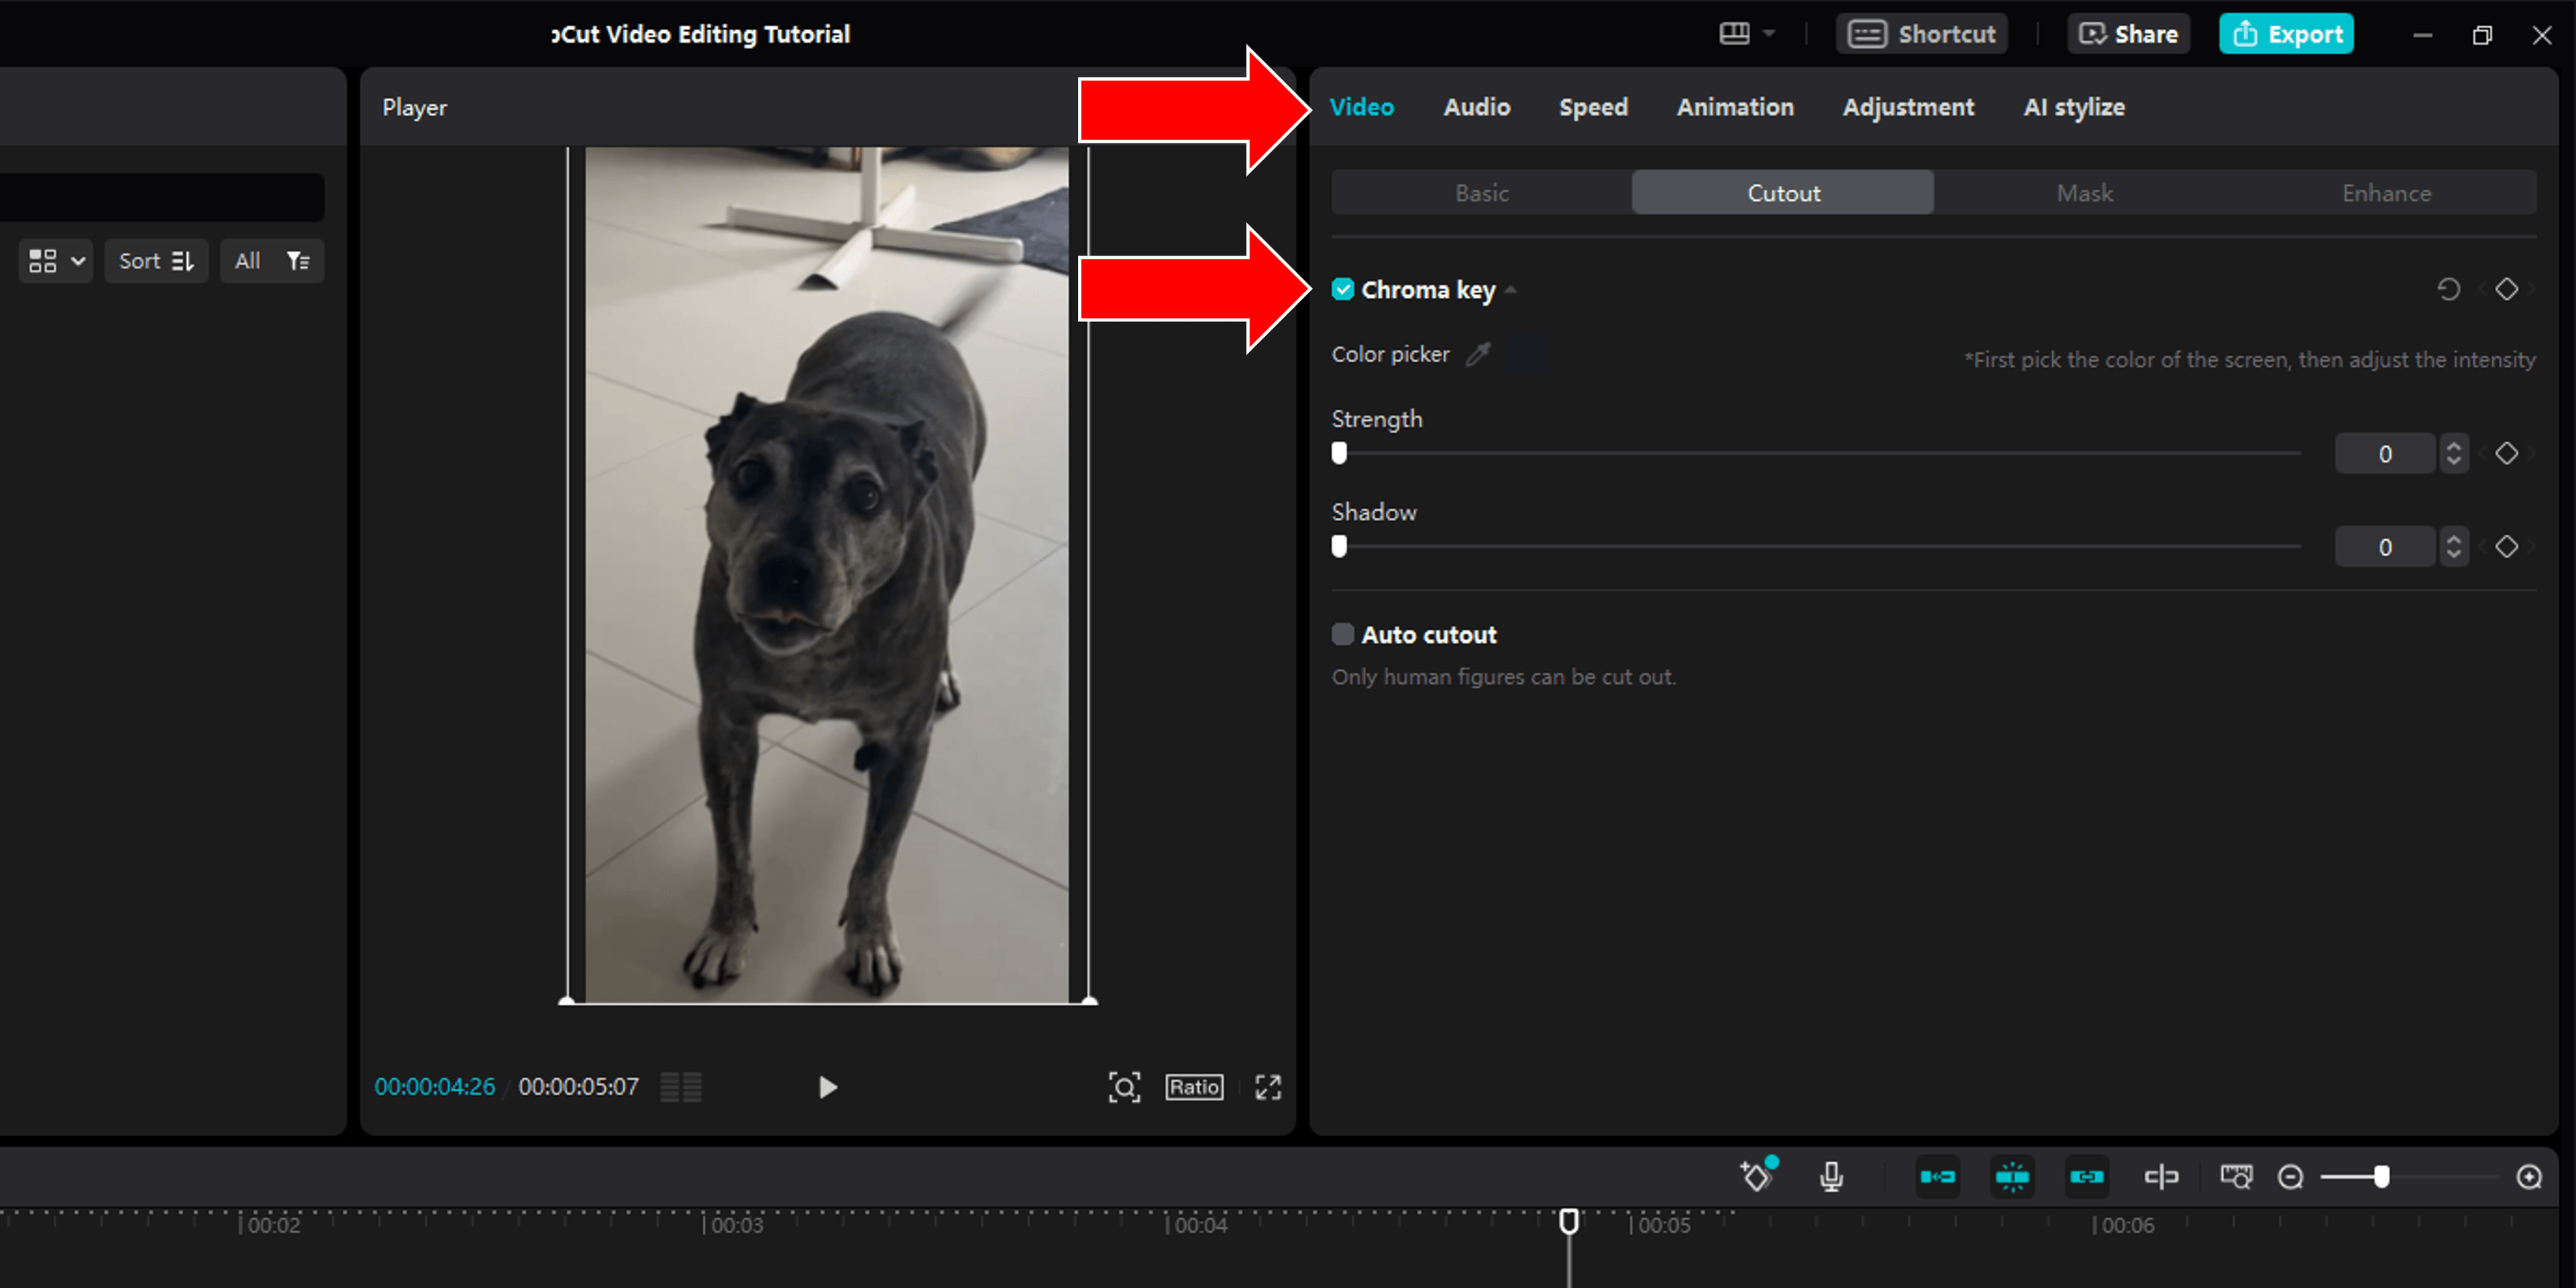Click the Color picker swatch

point(1528,354)
